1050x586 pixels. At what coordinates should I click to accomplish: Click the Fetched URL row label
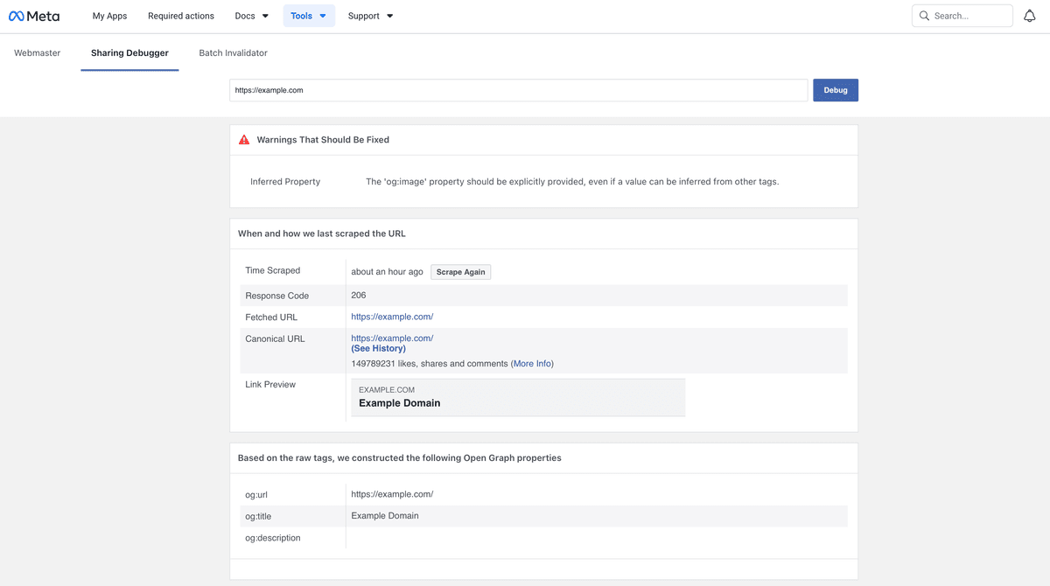[x=271, y=317]
